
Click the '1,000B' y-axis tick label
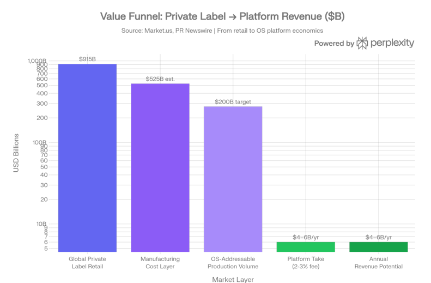(38, 61)
